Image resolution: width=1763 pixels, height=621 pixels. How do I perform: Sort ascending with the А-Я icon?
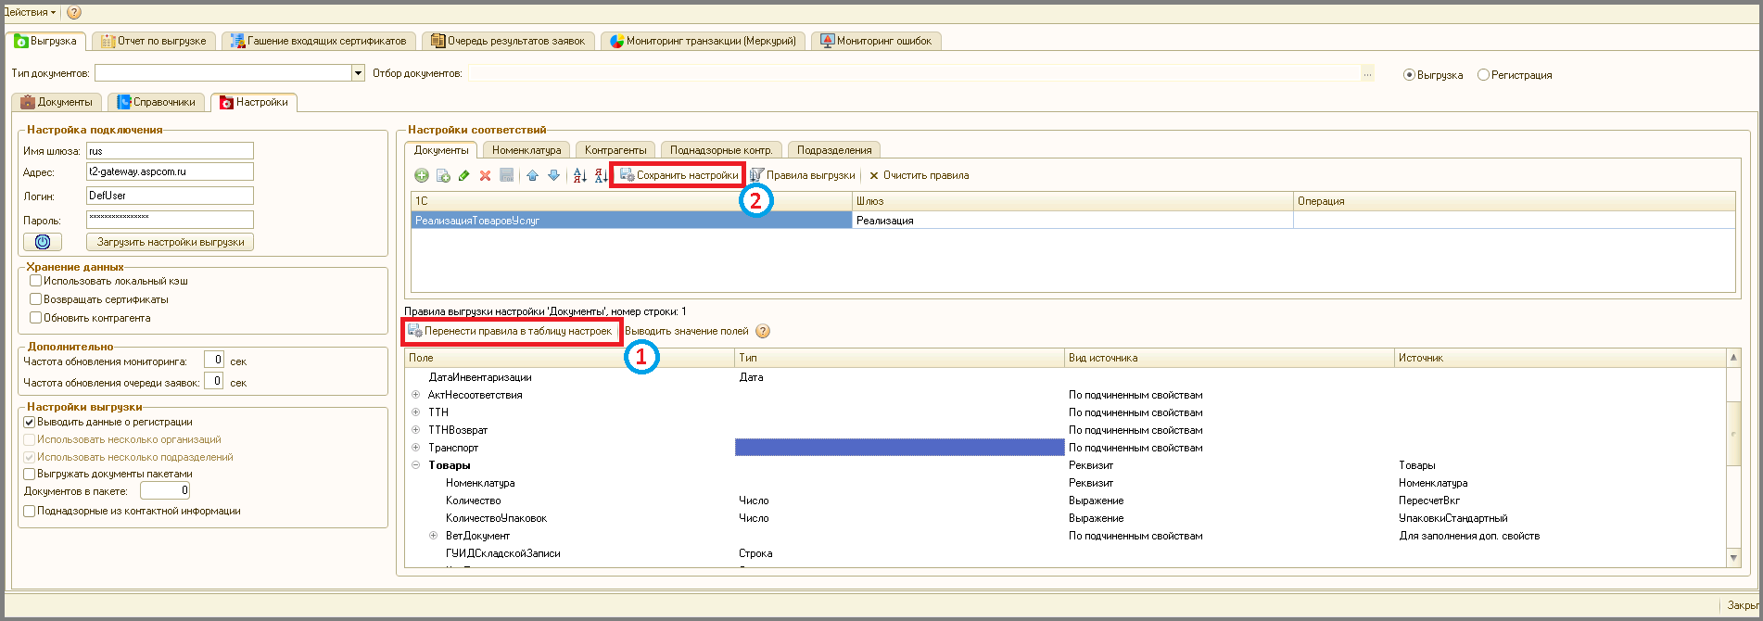coord(579,175)
